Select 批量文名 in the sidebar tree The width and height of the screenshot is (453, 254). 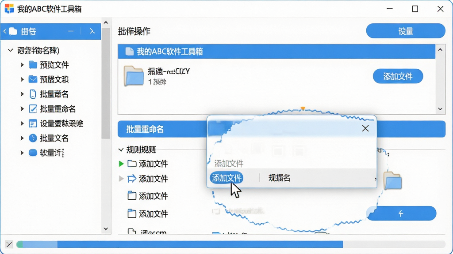click(x=54, y=138)
